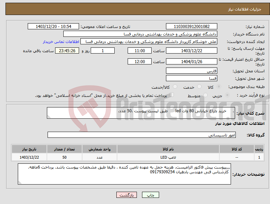The image size is (270, 204).
Task: Select the کالا radio button
Action: pyautogui.click(x=219, y=87)
